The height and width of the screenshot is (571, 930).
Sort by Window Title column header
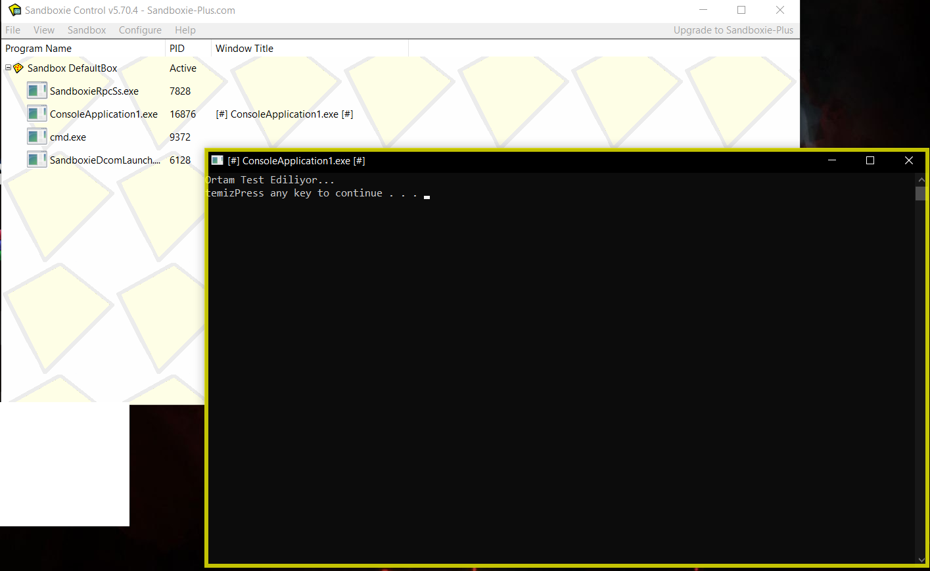(x=310, y=49)
